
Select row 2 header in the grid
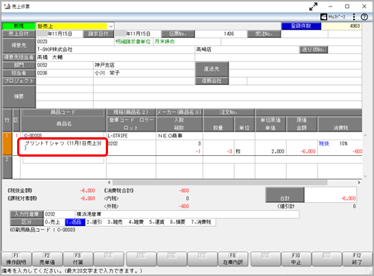pos(7,167)
